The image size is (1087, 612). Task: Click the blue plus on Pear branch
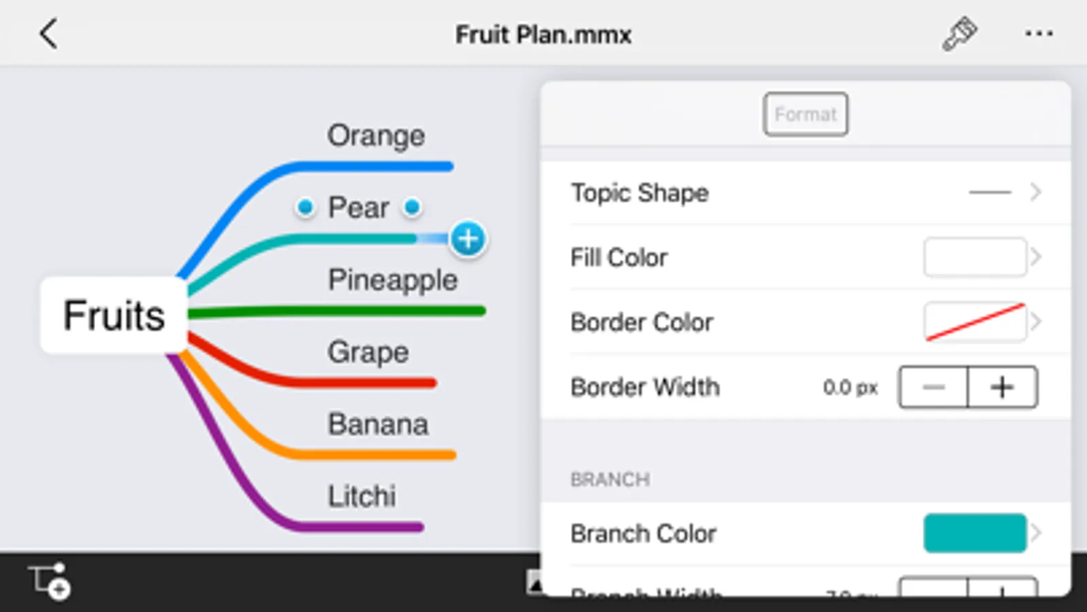click(468, 239)
